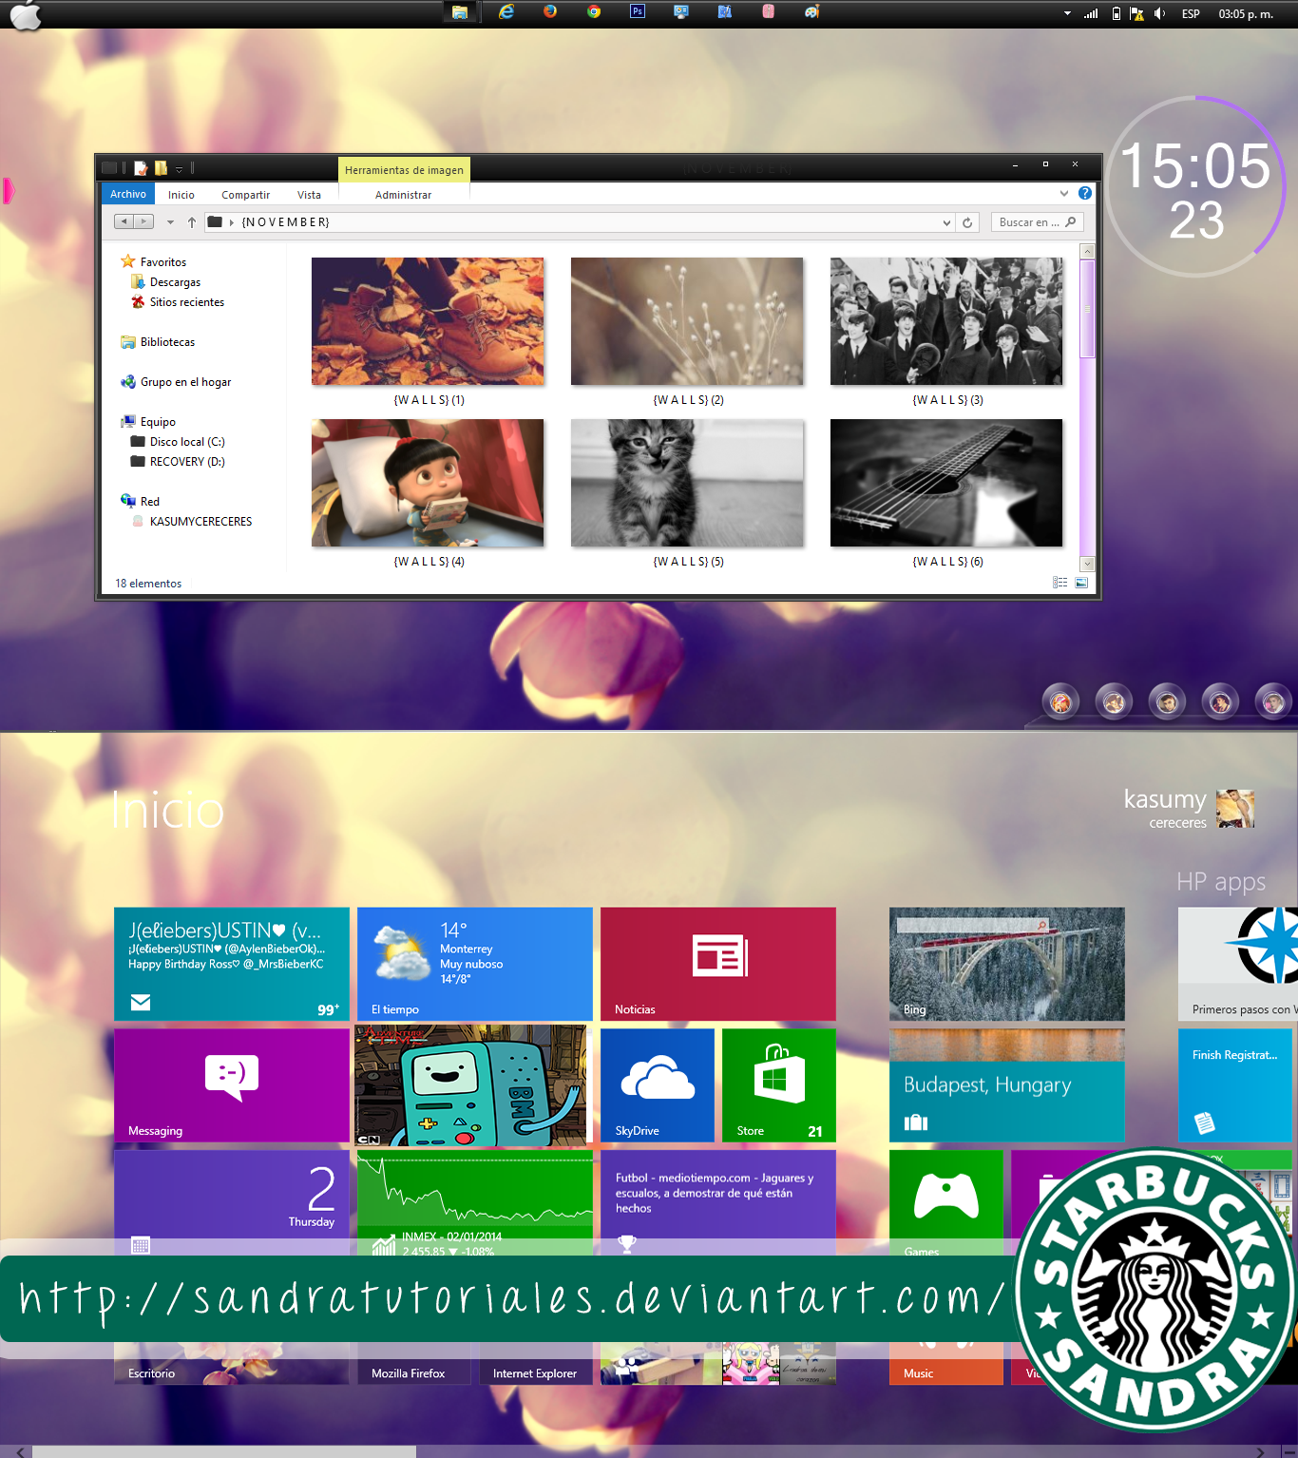The image size is (1298, 1458).
Task: Check network signal tray icon
Action: (1091, 13)
